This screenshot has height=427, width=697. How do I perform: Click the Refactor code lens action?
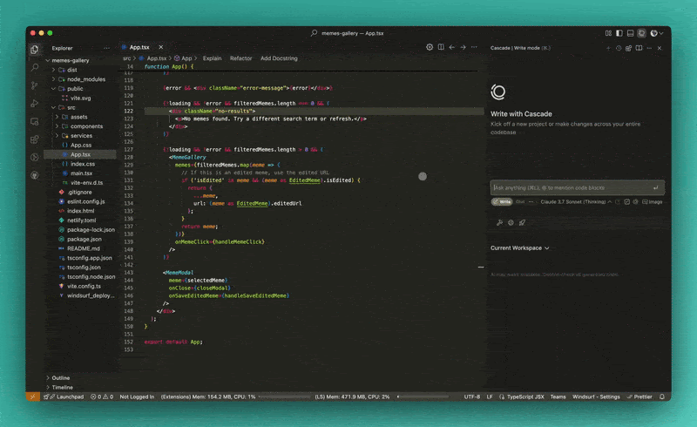coord(240,58)
